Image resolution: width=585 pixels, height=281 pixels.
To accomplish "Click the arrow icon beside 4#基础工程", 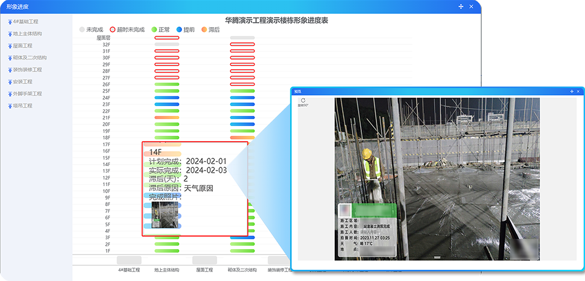I will [10, 22].
